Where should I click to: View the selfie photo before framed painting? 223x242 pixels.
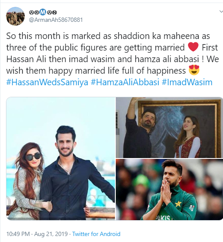(169, 128)
